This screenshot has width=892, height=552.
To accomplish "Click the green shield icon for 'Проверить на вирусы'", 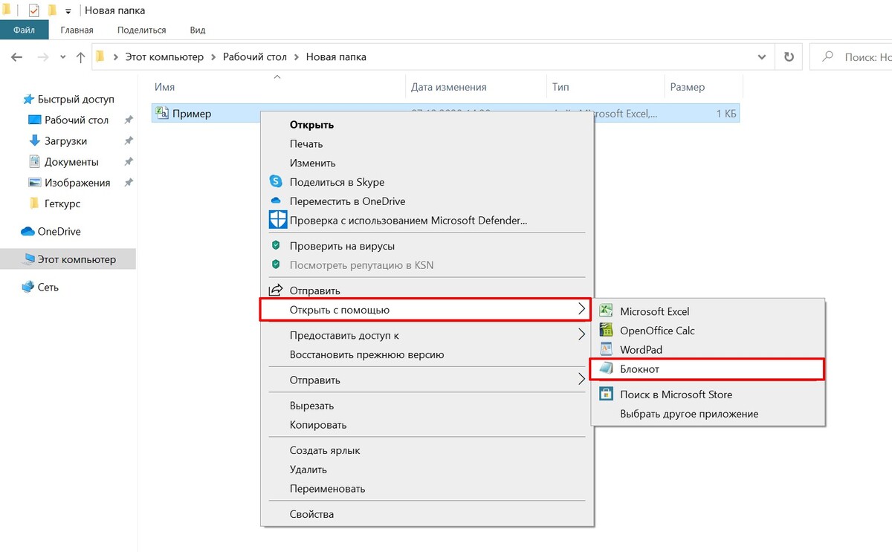I will (x=277, y=245).
